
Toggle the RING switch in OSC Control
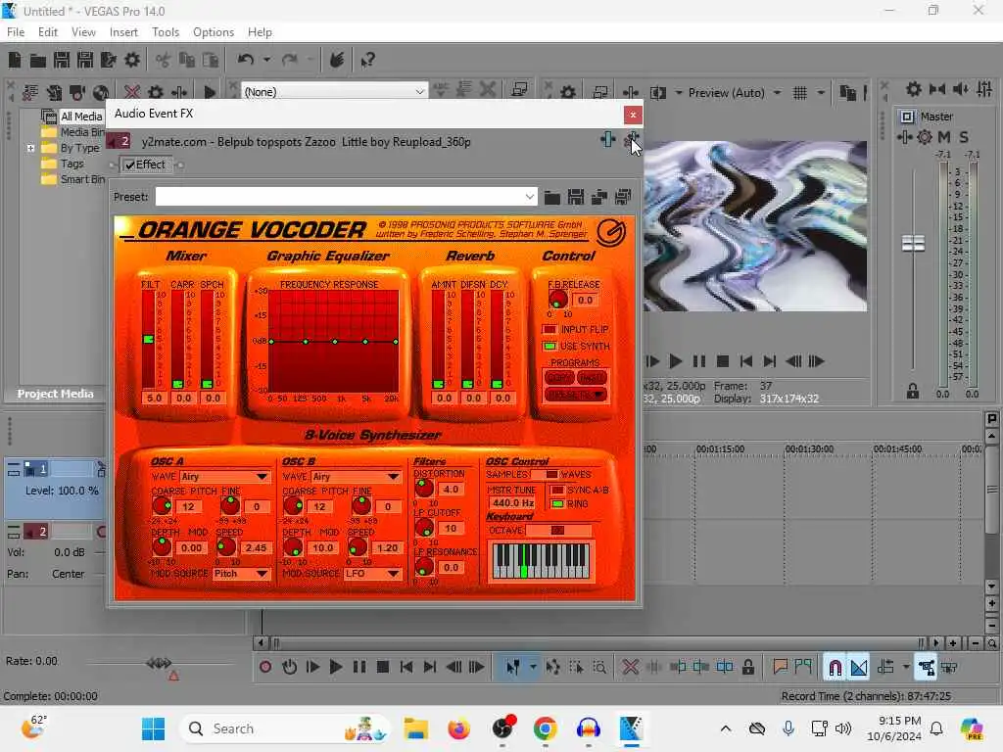pyautogui.click(x=557, y=504)
